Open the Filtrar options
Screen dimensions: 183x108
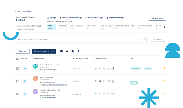point(158,39)
